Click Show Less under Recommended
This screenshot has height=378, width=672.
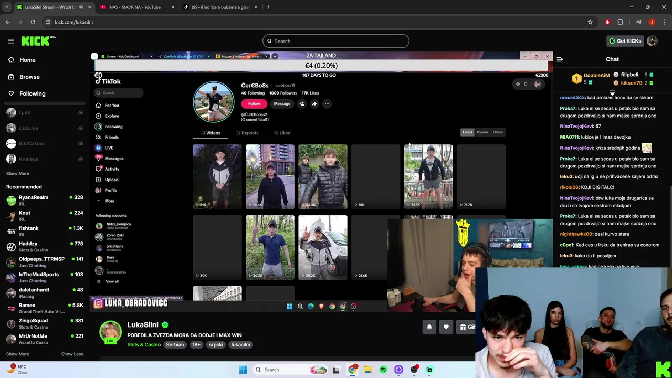[x=72, y=354]
